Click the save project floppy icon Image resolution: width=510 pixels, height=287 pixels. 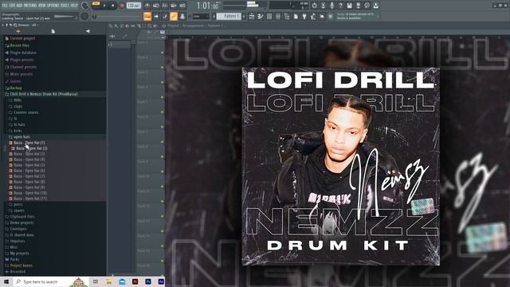(x=349, y=6)
